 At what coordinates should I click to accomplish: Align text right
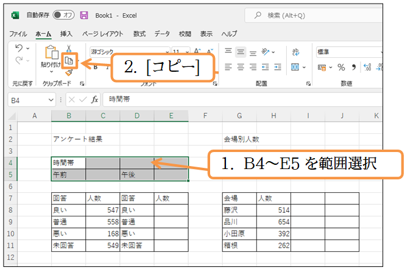[253, 67]
